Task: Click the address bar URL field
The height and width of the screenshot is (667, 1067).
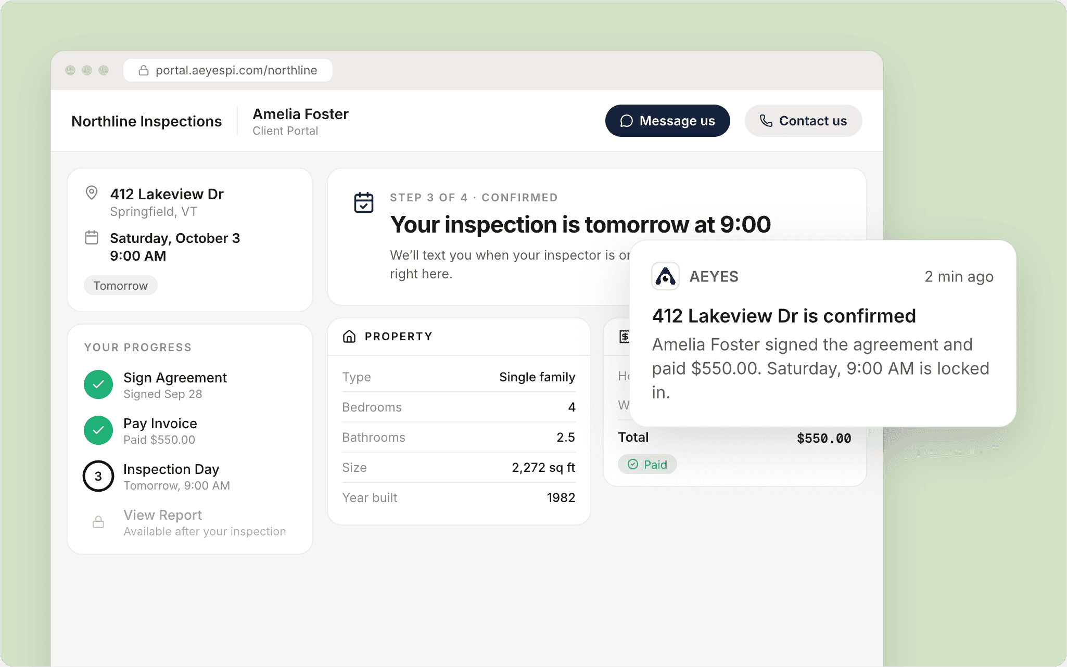Action: (228, 70)
